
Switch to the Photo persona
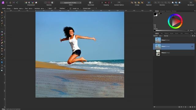(3, 2)
